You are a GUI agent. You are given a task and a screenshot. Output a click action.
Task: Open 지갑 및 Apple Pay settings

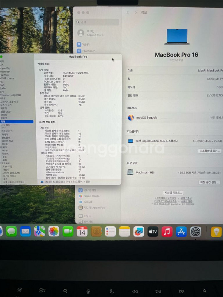[92, 208]
